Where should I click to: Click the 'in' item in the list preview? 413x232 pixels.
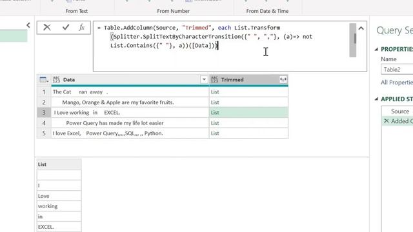tap(59, 217)
